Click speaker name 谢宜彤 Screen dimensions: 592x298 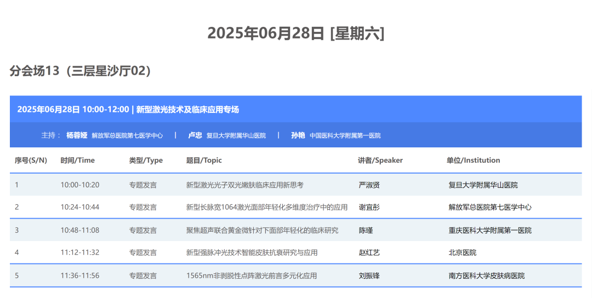click(369, 207)
